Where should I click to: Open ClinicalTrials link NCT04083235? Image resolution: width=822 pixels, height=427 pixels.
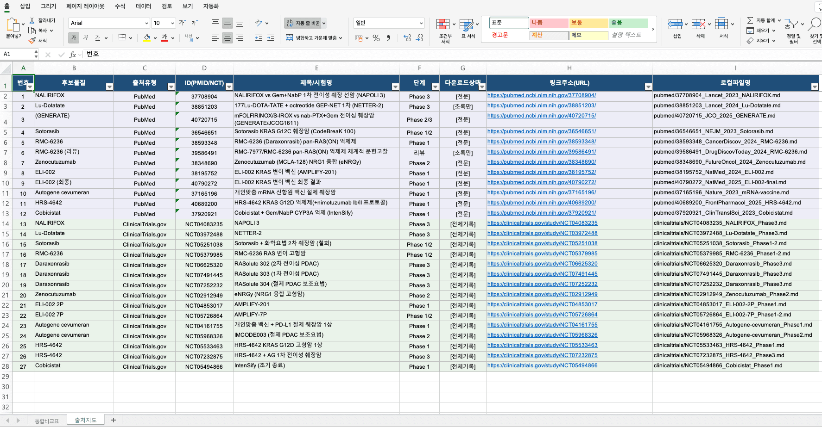(x=543, y=223)
